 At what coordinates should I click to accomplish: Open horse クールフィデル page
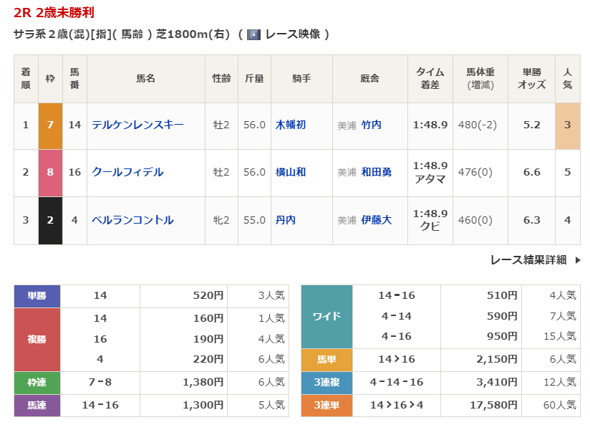[x=127, y=172]
